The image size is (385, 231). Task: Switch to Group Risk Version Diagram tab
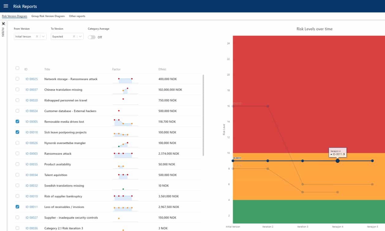pyautogui.click(x=48, y=16)
